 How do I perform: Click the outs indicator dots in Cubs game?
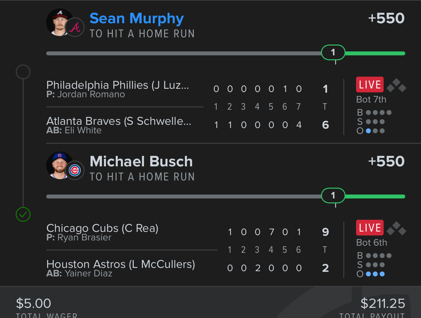click(375, 274)
